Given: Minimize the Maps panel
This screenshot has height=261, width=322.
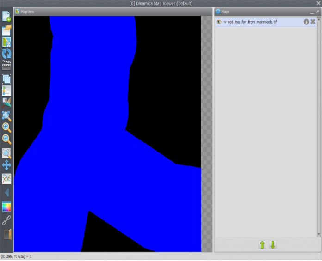Looking at the screenshot, I should 311,11.
